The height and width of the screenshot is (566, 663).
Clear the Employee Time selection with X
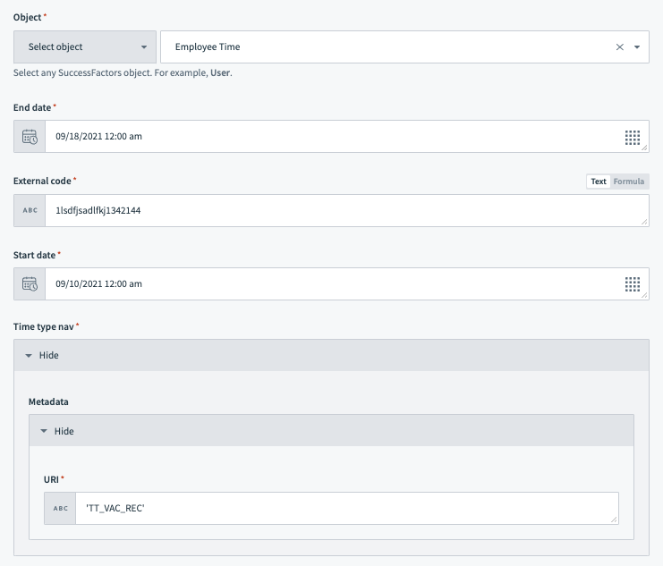[619, 47]
